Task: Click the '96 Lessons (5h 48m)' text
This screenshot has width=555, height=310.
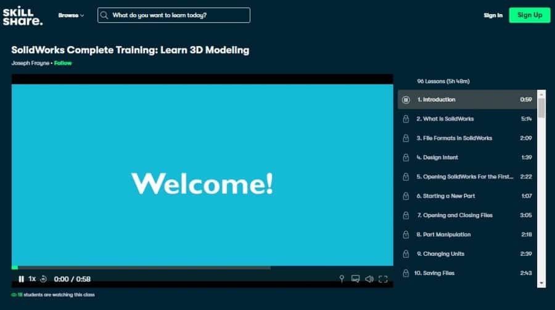Action: click(443, 81)
